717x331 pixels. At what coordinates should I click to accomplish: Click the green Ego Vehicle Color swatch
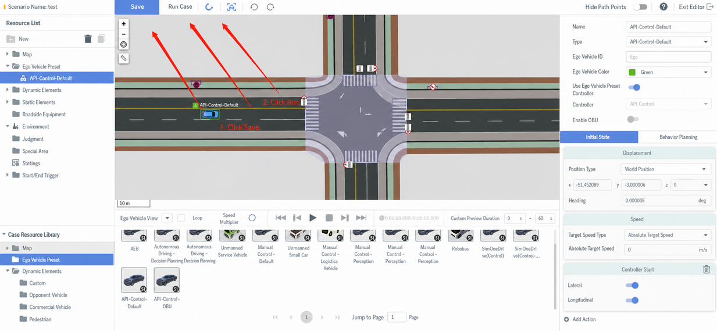(x=632, y=72)
